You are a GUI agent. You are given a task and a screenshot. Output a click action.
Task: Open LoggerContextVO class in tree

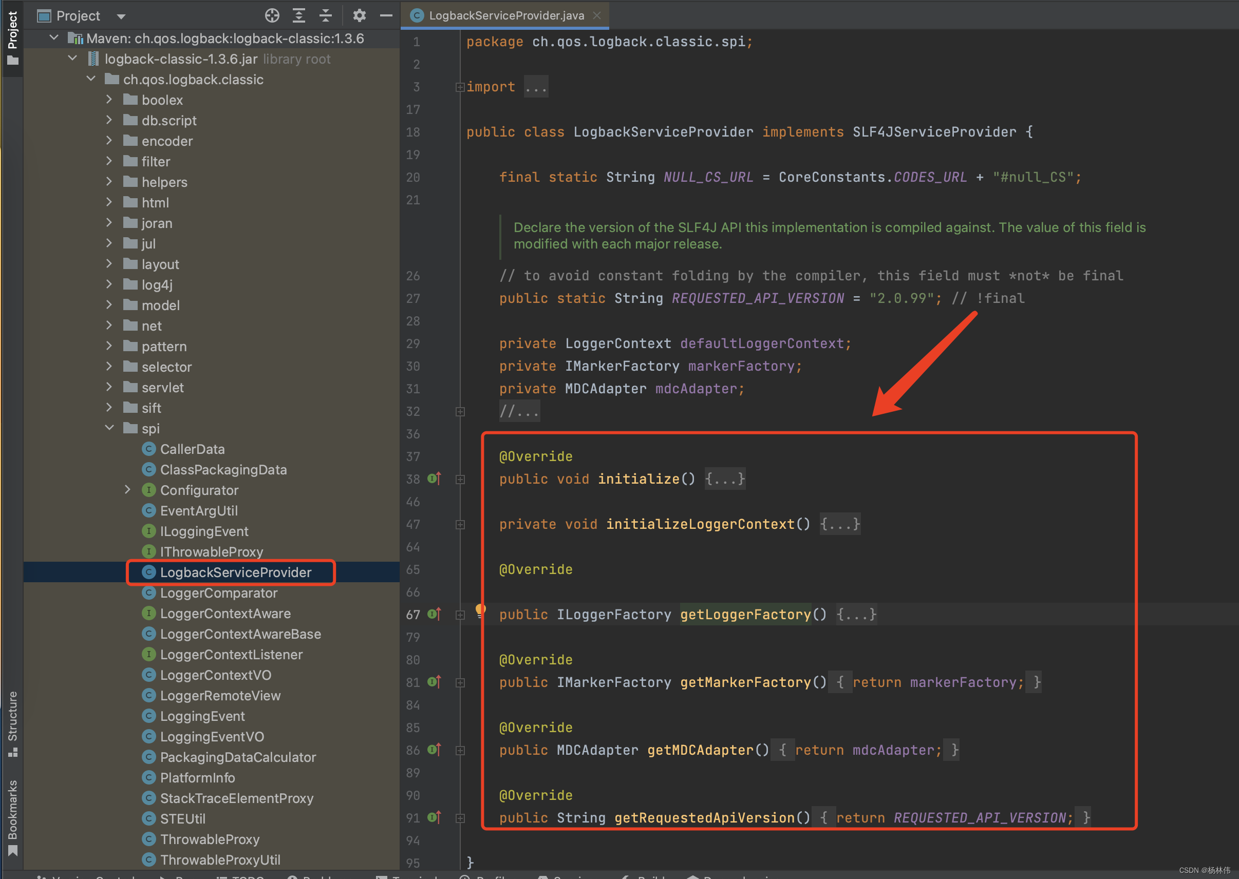(215, 675)
